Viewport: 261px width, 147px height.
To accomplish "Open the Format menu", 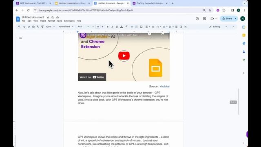I will (51, 21).
